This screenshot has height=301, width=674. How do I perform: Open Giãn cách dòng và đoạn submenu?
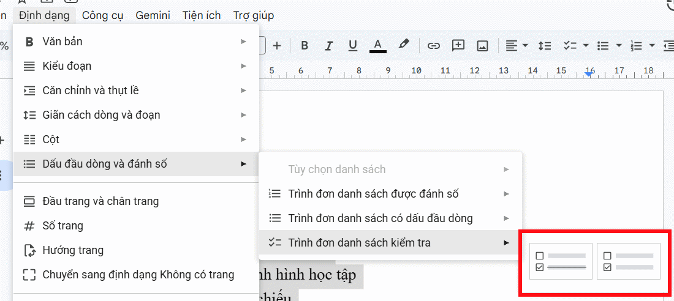tap(136, 115)
